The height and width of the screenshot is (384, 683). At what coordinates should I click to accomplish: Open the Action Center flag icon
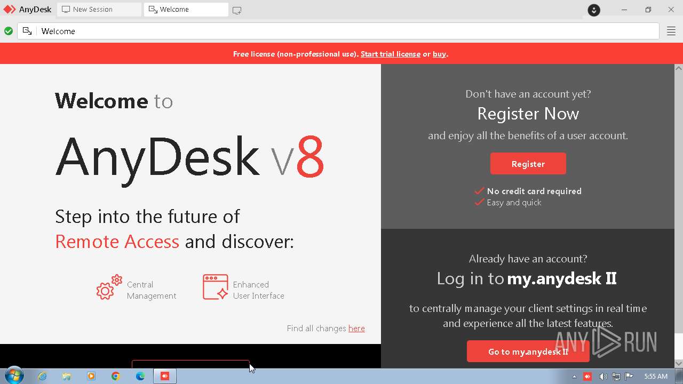click(629, 377)
